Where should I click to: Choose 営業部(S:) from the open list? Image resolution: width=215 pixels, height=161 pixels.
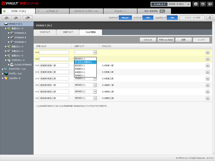85,69
